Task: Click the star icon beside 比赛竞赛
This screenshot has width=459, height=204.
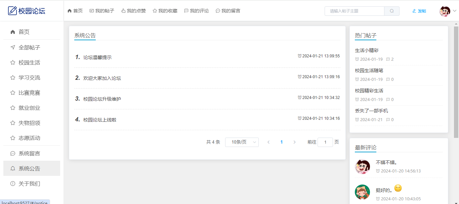Action: [13, 93]
